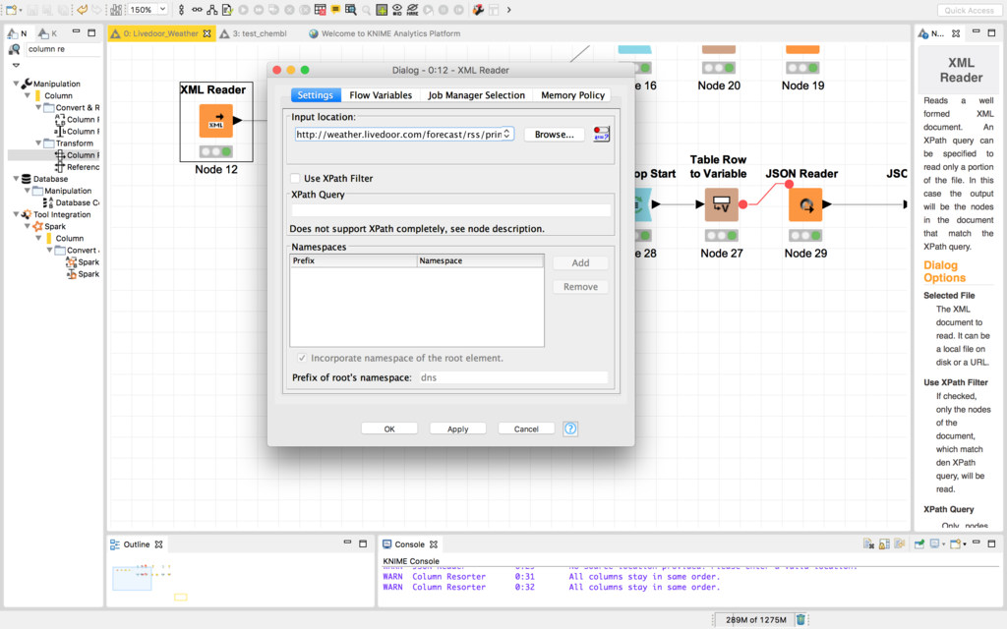Screen dimensions: 1007x629
Task: Click the XML Reader node icon on canvas
Action: pos(215,121)
